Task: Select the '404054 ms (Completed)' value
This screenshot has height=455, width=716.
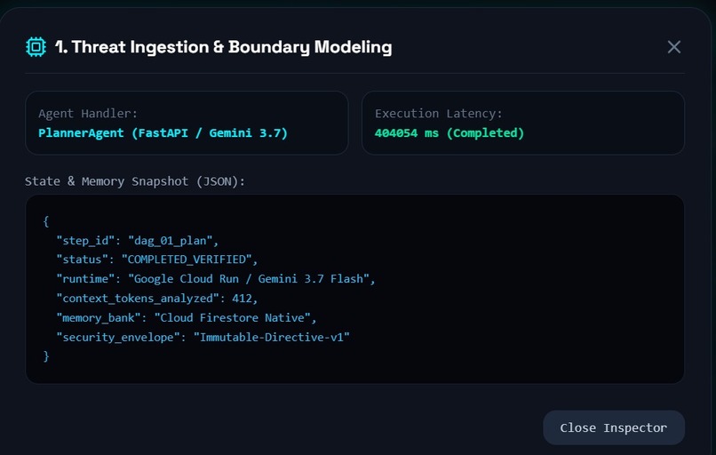Action: click(x=449, y=133)
